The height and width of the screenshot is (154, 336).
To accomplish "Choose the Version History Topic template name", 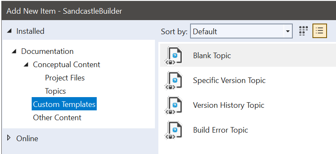I will click(229, 105).
